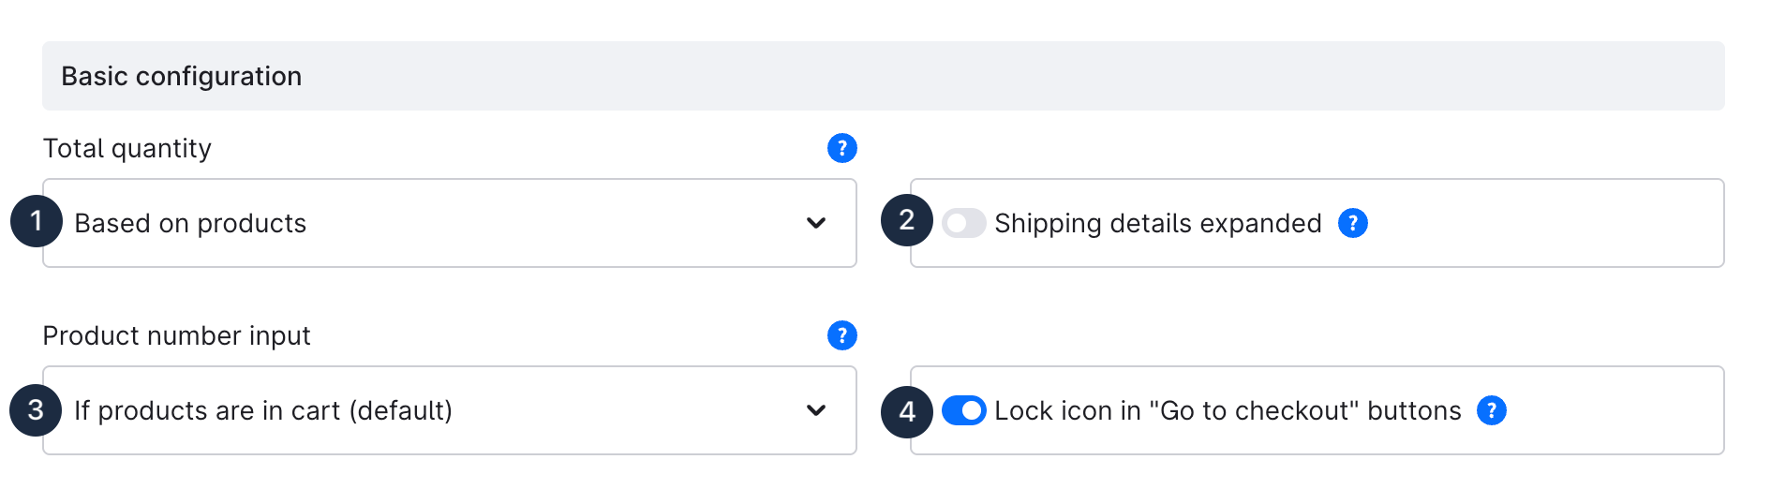The height and width of the screenshot is (504, 1771).
Task: Click the "Shipping details expanded" label text
Action: [x=1157, y=223]
